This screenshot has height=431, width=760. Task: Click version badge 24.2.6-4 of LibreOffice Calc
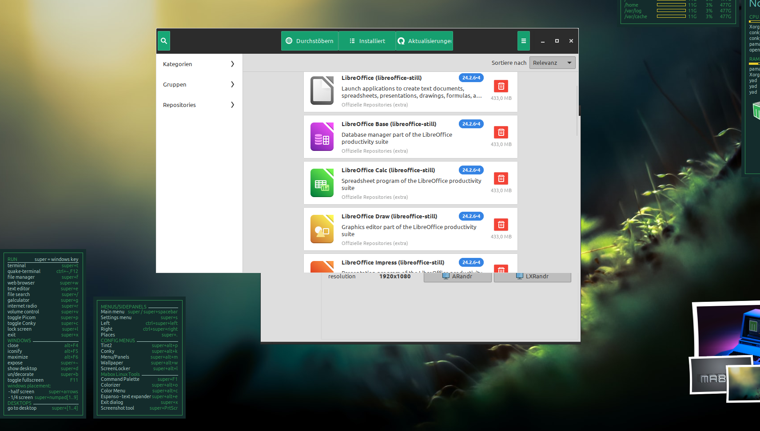(x=471, y=170)
